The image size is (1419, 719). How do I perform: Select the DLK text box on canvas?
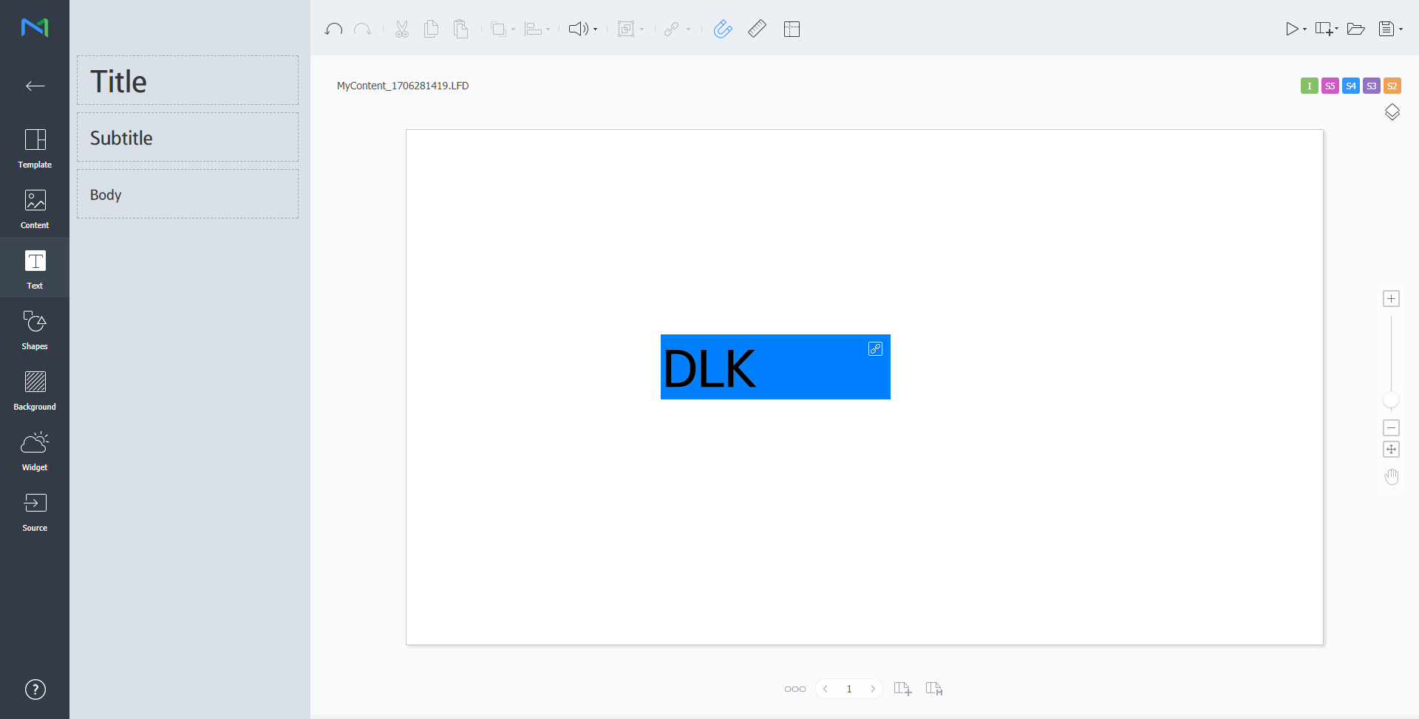click(x=775, y=367)
